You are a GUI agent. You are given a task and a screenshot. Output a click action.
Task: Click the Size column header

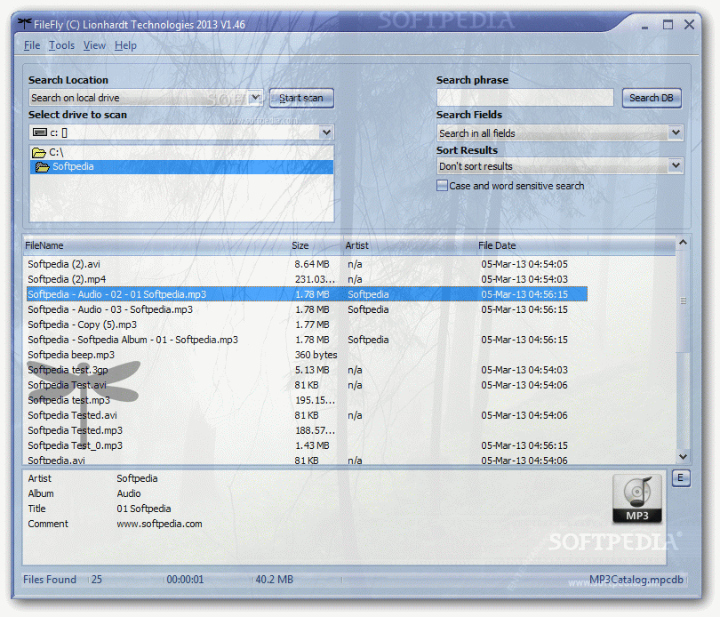click(x=316, y=245)
